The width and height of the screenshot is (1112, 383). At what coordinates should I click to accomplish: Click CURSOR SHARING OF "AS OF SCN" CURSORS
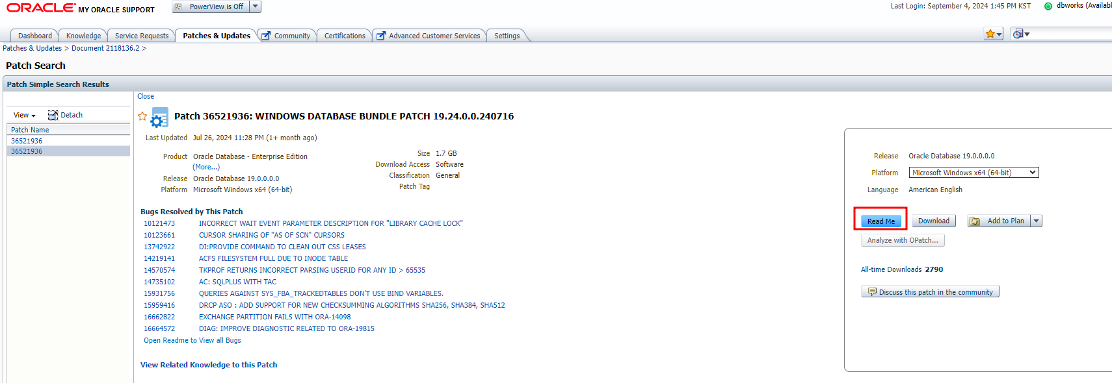pyautogui.click(x=272, y=235)
